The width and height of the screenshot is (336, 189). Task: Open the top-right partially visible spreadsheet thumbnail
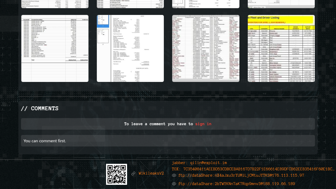[x=281, y=4]
